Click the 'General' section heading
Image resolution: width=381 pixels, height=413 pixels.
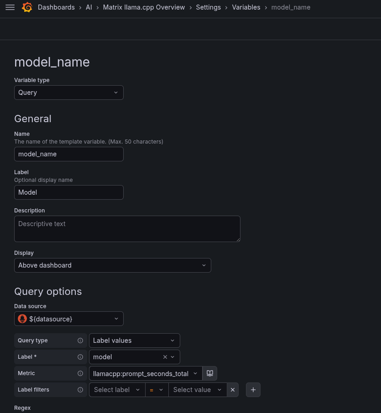pyautogui.click(x=33, y=119)
